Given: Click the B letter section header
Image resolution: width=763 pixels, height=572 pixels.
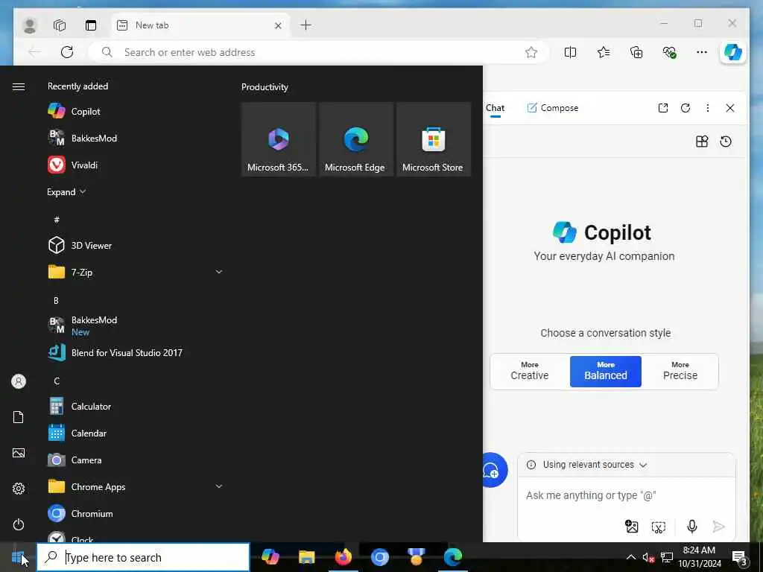Looking at the screenshot, I should [56, 301].
